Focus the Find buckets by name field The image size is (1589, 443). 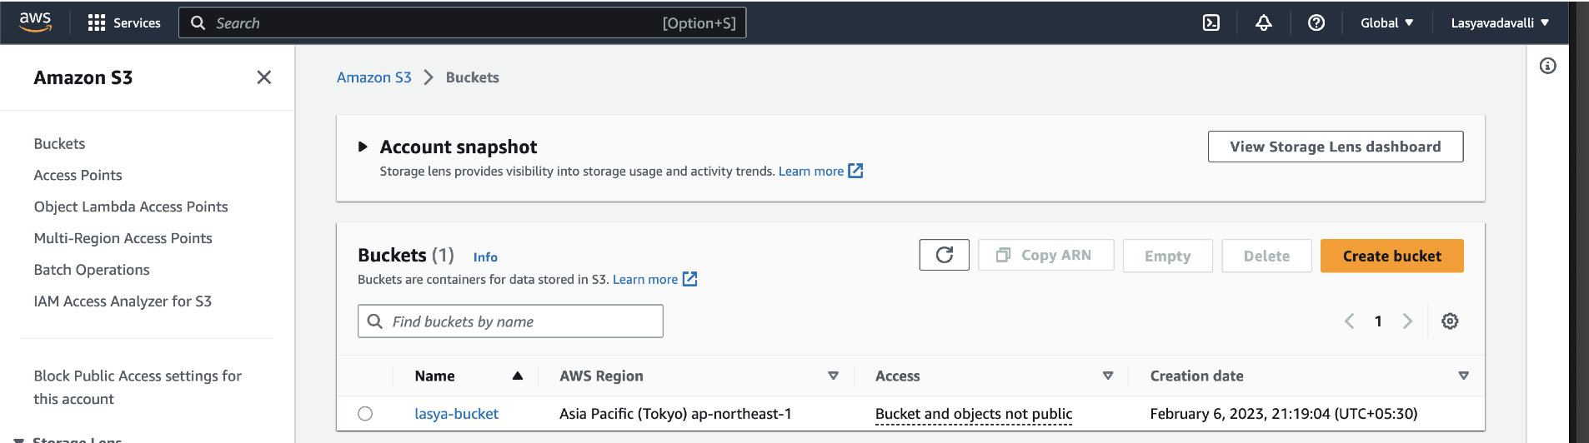510,321
